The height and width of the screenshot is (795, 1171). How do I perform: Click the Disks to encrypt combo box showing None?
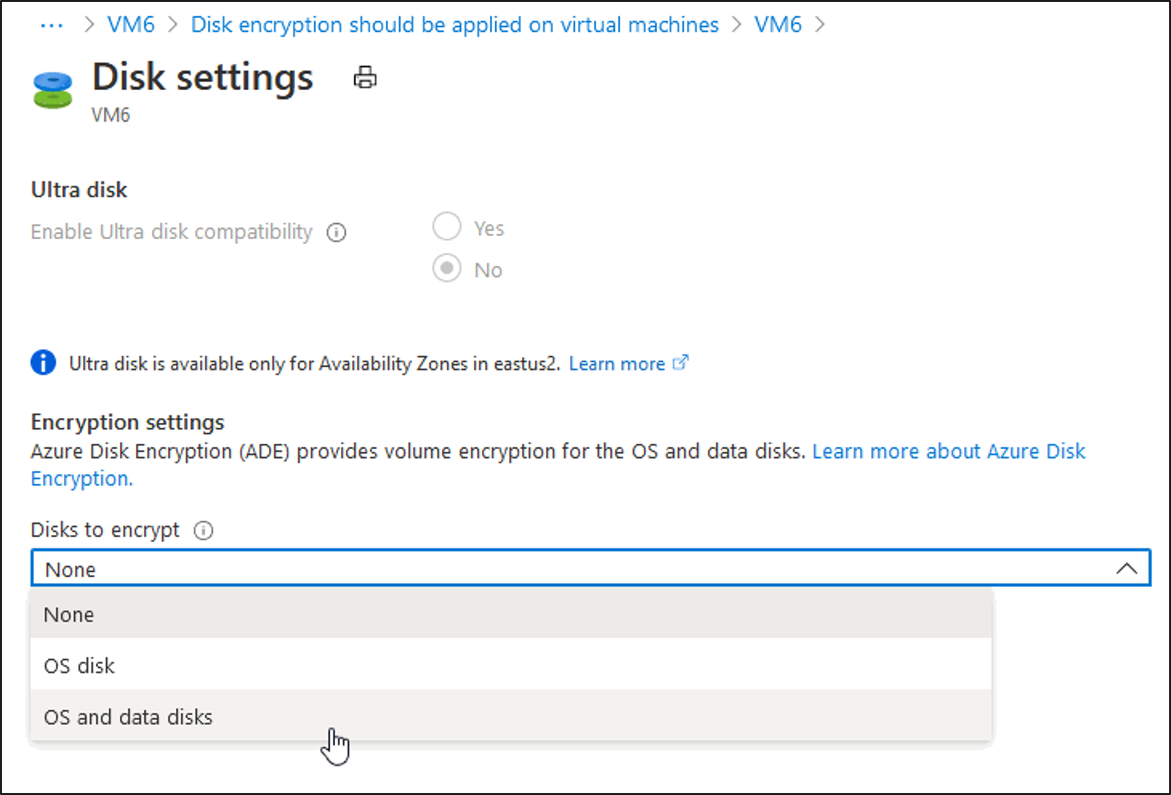click(591, 568)
